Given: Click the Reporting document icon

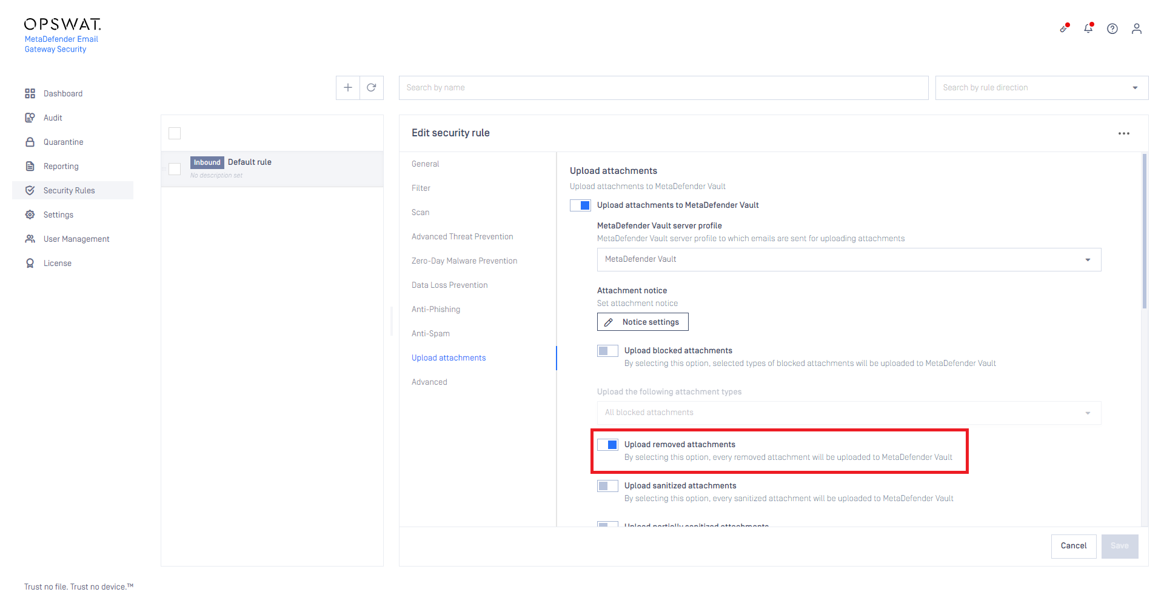Looking at the screenshot, I should (30, 166).
